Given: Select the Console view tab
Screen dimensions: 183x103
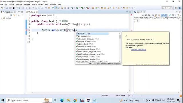Looking at the screenshot, I should (140, 12).
